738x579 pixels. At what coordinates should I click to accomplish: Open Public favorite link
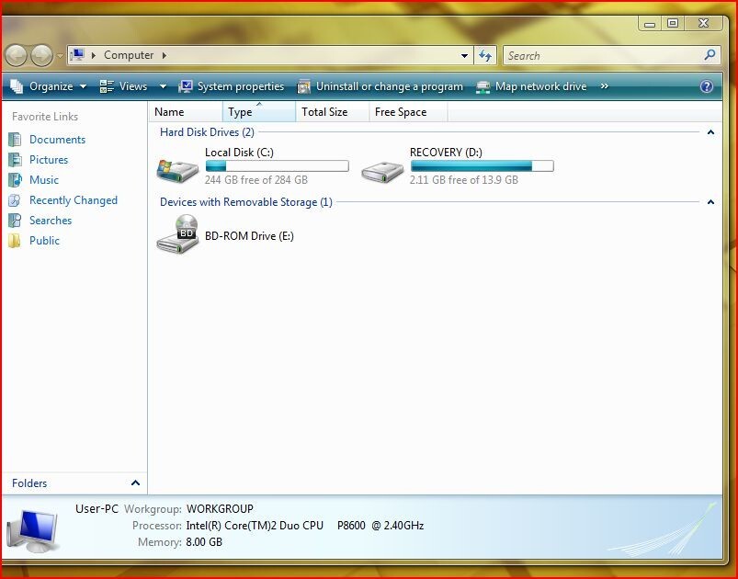coord(44,241)
